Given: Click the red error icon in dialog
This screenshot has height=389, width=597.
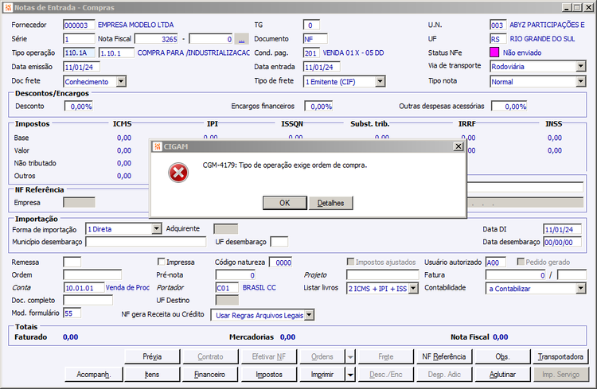Looking at the screenshot, I should click(x=178, y=173).
